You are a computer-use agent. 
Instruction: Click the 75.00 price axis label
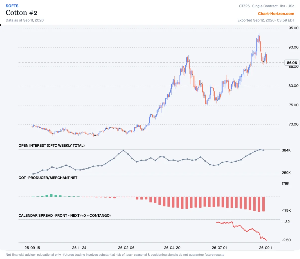pos(293,105)
